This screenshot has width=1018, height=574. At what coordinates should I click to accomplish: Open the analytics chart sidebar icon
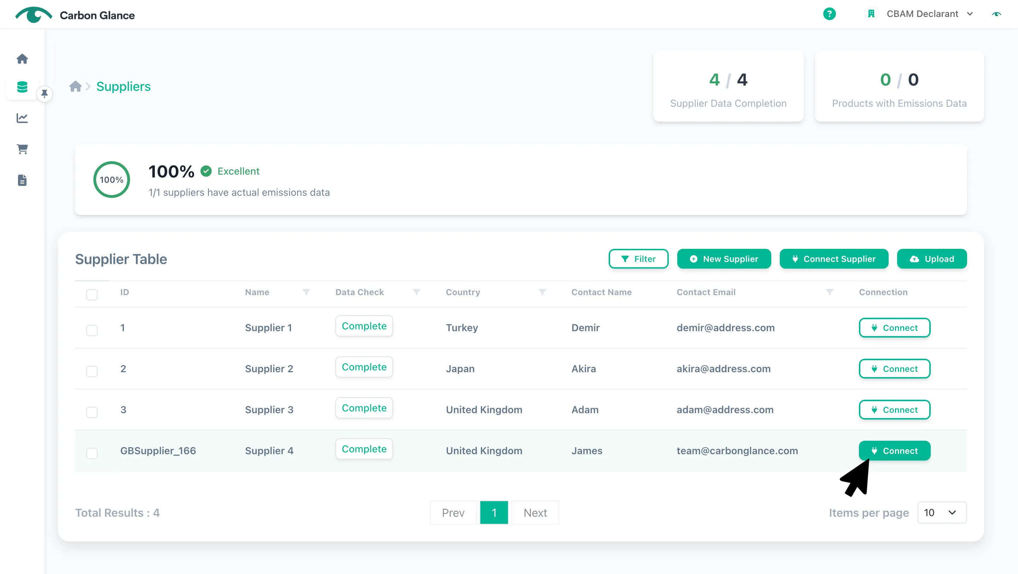[x=22, y=118]
